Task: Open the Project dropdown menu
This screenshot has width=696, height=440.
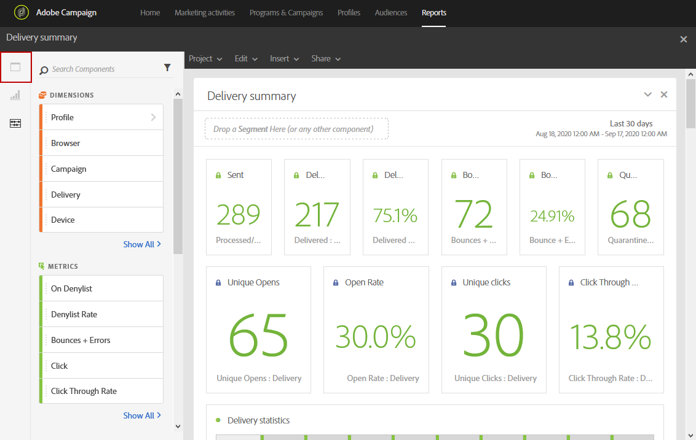Action: pyautogui.click(x=205, y=59)
